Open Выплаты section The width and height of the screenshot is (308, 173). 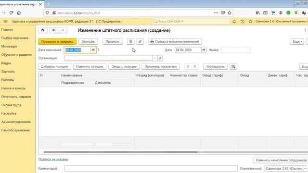point(8,80)
